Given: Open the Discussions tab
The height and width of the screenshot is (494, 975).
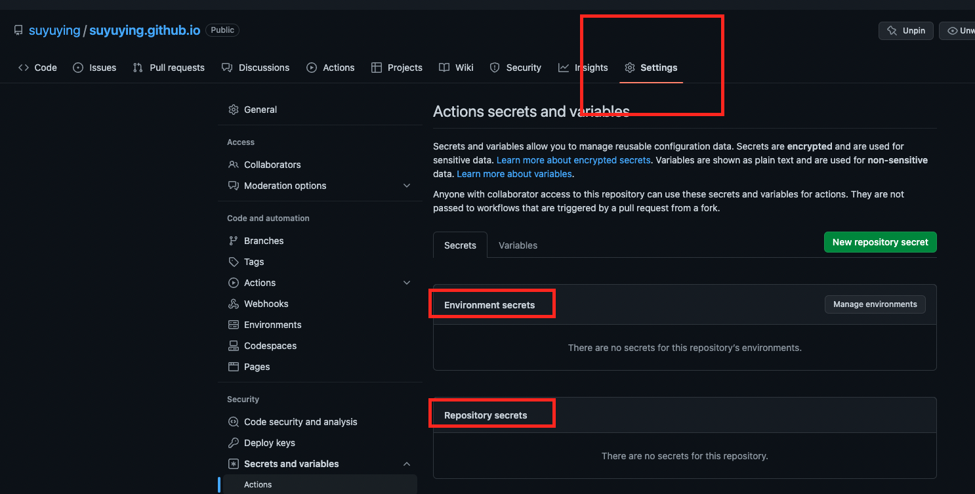Looking at the screenshot, I should pyautogui.click(x=256, y=68).
